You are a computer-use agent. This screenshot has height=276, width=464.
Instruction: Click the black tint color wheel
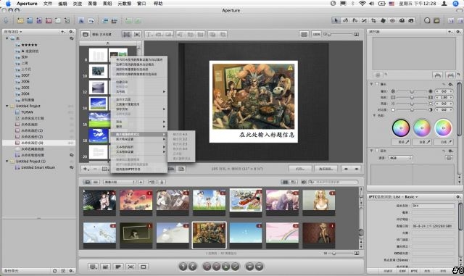point(401,127)
